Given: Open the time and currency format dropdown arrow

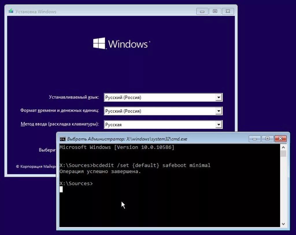Looking at the screenshot, I should click(219, 111).
